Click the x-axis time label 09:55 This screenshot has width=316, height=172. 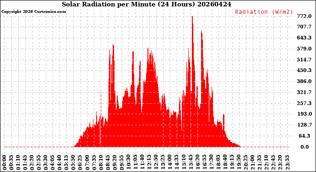click(x=122, y=163)
